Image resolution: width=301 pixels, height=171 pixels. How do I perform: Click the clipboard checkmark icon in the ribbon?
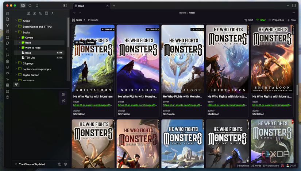click(8, 61)
